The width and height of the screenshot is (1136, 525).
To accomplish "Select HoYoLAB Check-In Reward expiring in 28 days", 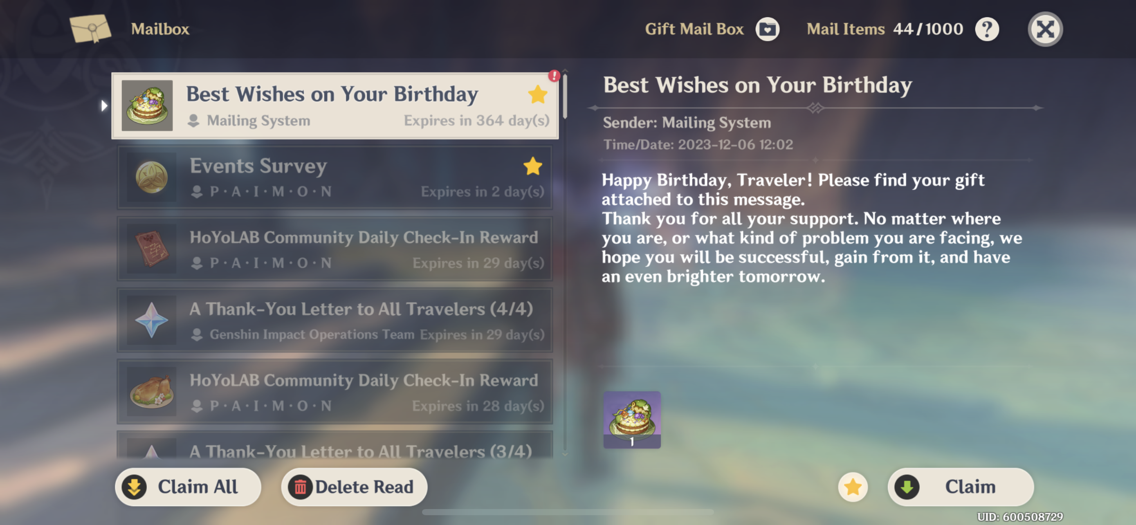I will (x=335, y=392).
